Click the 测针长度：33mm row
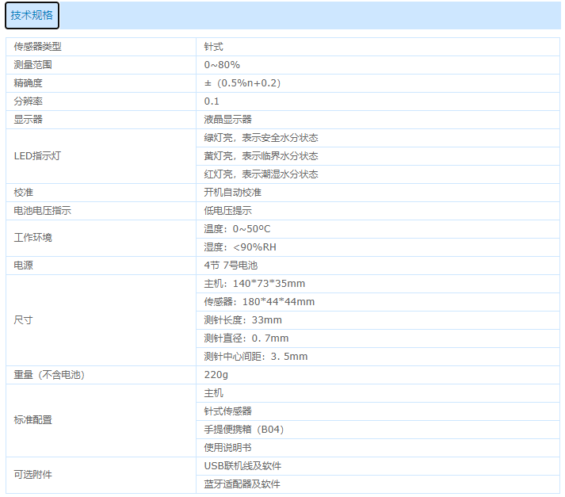This screenshot has width=565, height=497. [x=242, y=320]
